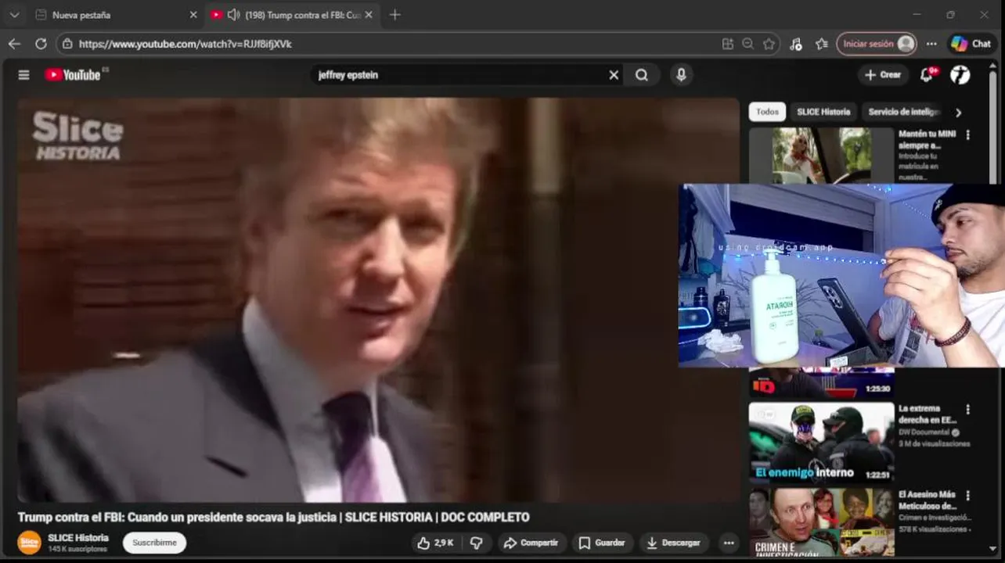Add this page to favorites star

coord(769,44)
